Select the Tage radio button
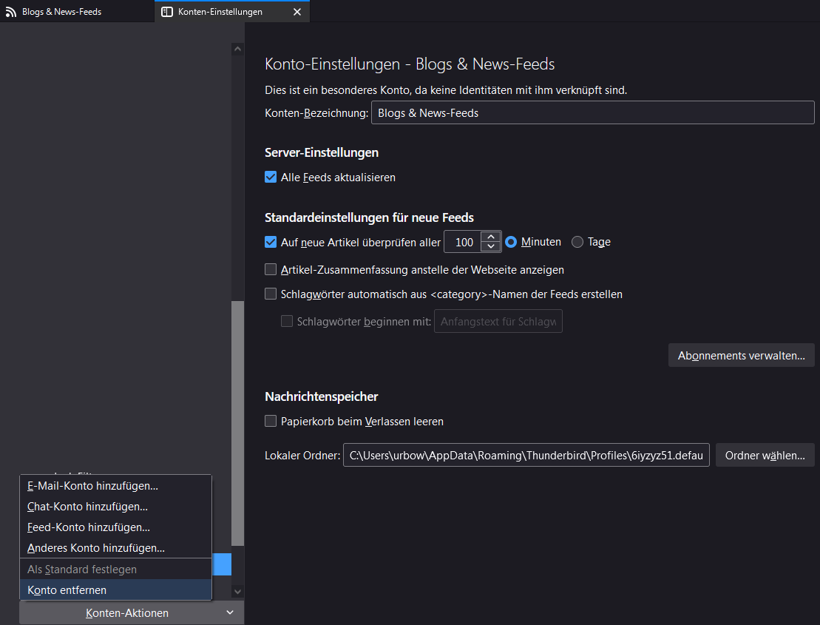This screenshot has height=625, width=820. point(577,242)
